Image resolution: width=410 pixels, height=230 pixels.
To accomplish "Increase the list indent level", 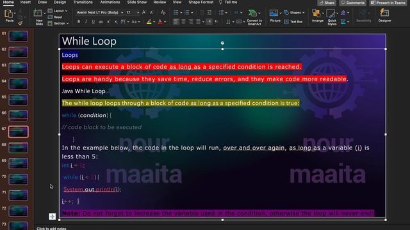I will click(209, 13).
